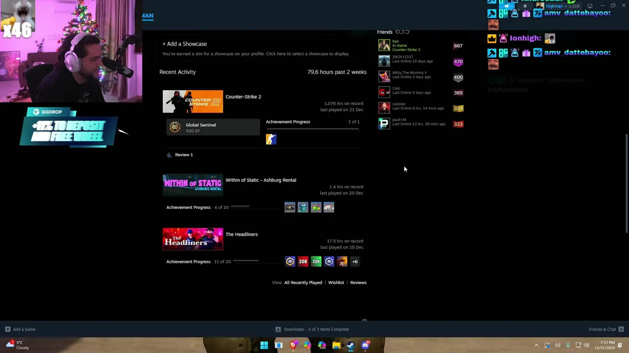This screenshot has height=353, width=629.
Task: Open Within of Static - Ashburg Rental title
Action: coord(261,180)
